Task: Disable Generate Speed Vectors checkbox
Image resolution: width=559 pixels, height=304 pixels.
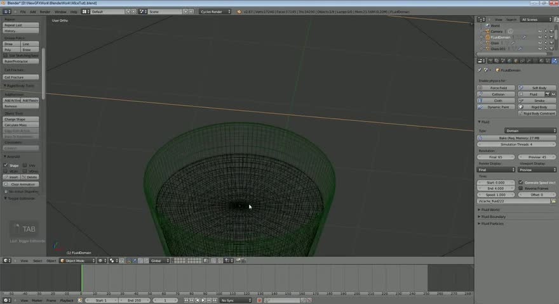Action: click(521, 182)
